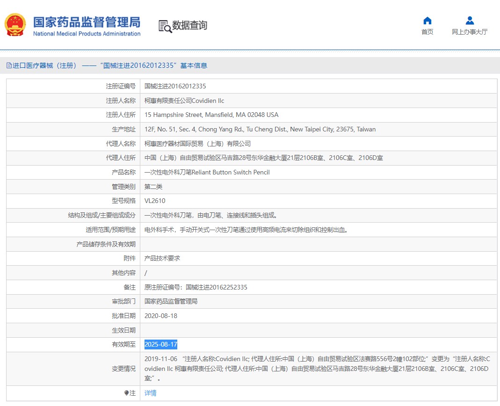Screen dimensions: 500x406
Task: Click the 备注 row label
Action: point(130,287)
